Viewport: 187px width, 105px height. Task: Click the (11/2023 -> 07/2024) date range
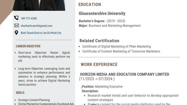click(x=97, y=79)
